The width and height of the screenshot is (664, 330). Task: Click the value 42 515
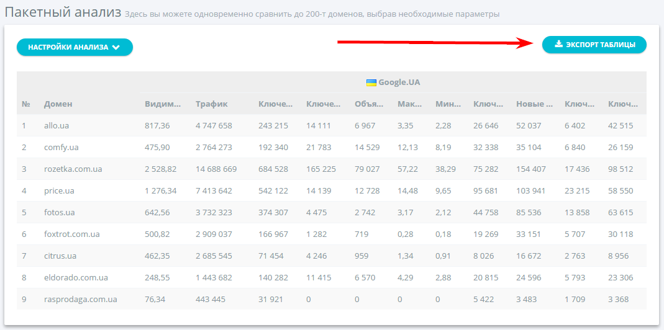pyautogui.click(x=621, y=126)
